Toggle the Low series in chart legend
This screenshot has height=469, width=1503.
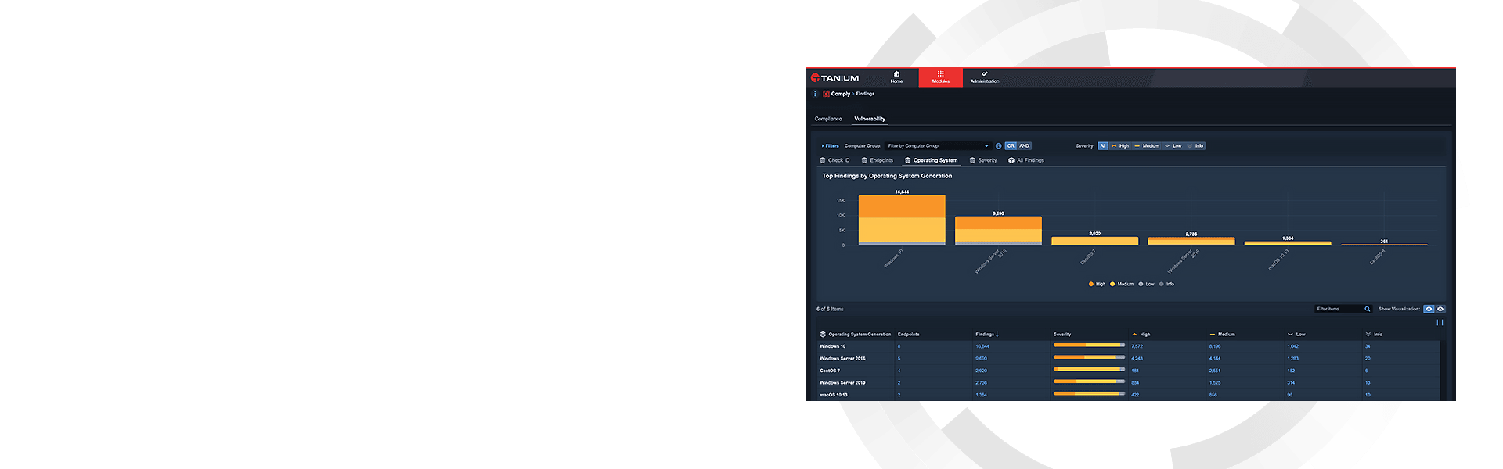(1147, 285)
